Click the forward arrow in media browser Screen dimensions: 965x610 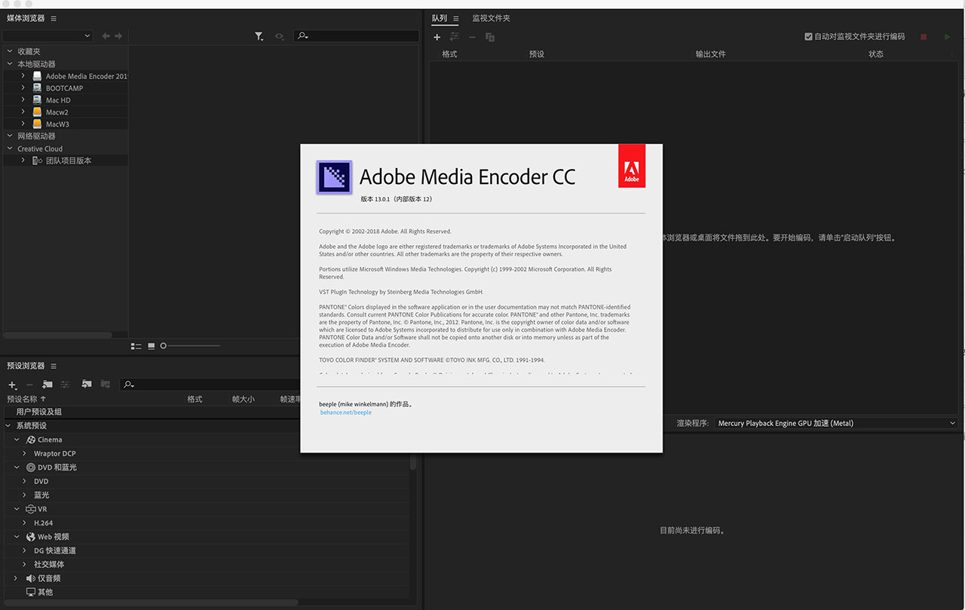(118, 35)
